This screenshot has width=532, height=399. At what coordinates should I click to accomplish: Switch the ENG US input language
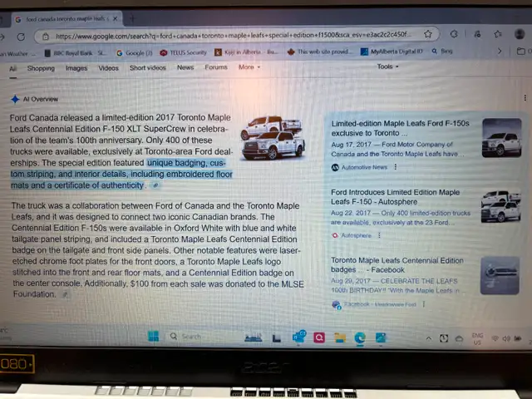tap(477, 339)
